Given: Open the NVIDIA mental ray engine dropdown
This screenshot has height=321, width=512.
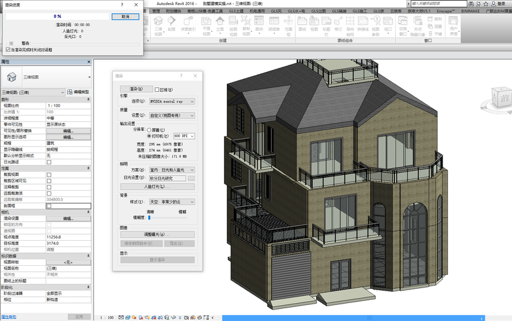Looking at the screenshot, I should [x=172, y=101].
